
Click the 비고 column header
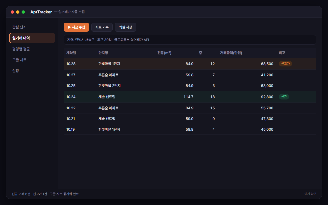click(x=282, y=53)
